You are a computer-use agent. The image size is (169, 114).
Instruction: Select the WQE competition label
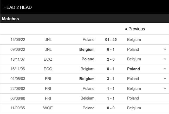coord(48,108)
